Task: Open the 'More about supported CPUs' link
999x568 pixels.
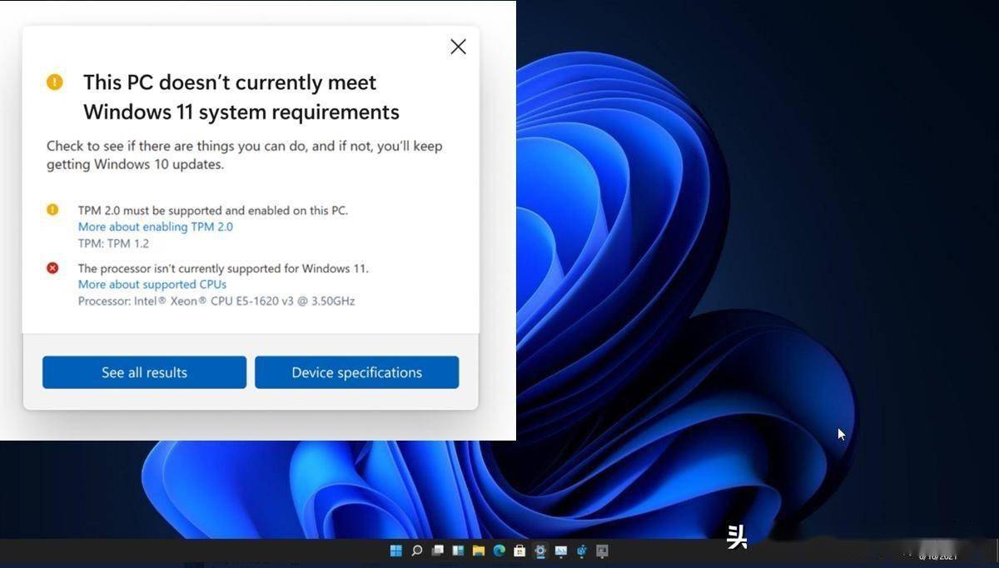Action: tap(152, 284)
